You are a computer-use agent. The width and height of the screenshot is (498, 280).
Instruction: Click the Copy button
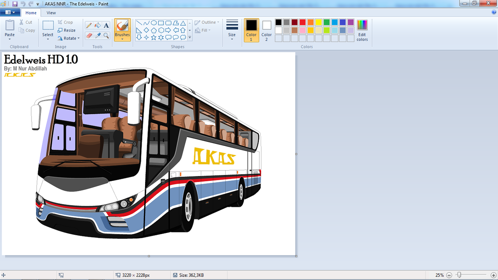click(x=27, y=30)
